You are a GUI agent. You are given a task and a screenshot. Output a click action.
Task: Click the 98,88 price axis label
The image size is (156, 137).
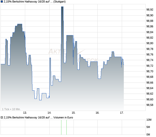coord(150,21)
